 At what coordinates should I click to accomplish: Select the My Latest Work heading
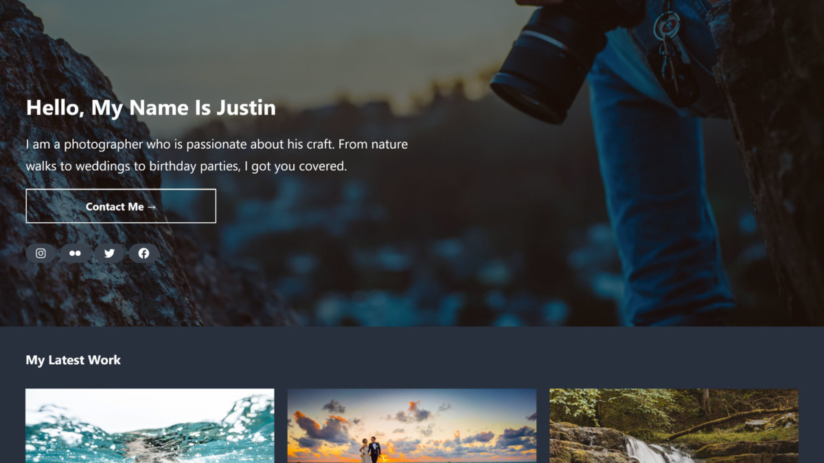coord(73,360)
